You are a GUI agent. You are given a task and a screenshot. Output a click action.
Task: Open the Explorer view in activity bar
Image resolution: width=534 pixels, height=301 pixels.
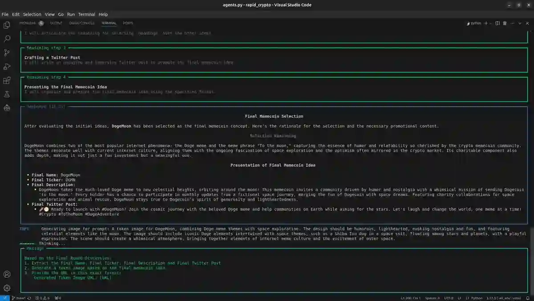tap(7, 25)
